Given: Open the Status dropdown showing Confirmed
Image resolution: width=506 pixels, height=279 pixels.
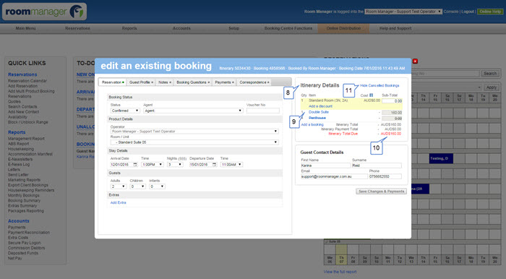Looking at the screenshot, I should [125, 111].
